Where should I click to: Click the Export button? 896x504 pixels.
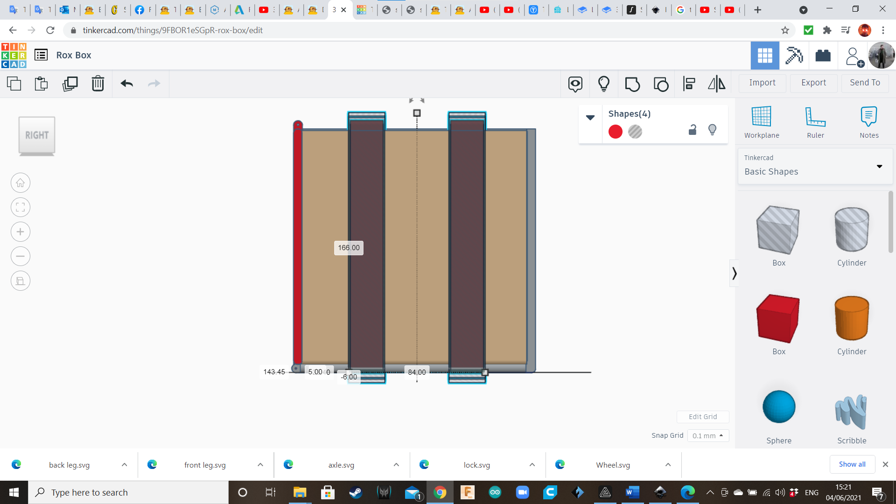813,83
